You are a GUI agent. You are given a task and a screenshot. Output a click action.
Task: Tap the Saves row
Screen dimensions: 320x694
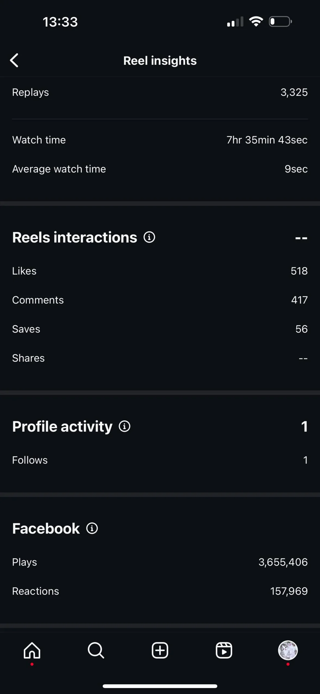[x=160, y=329]
